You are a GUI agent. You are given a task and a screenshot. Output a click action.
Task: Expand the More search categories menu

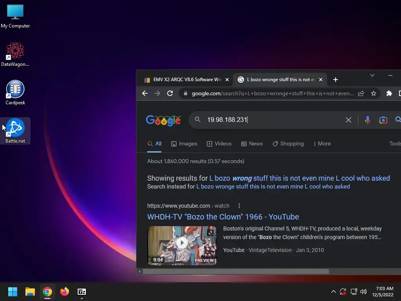pos(322,144)
